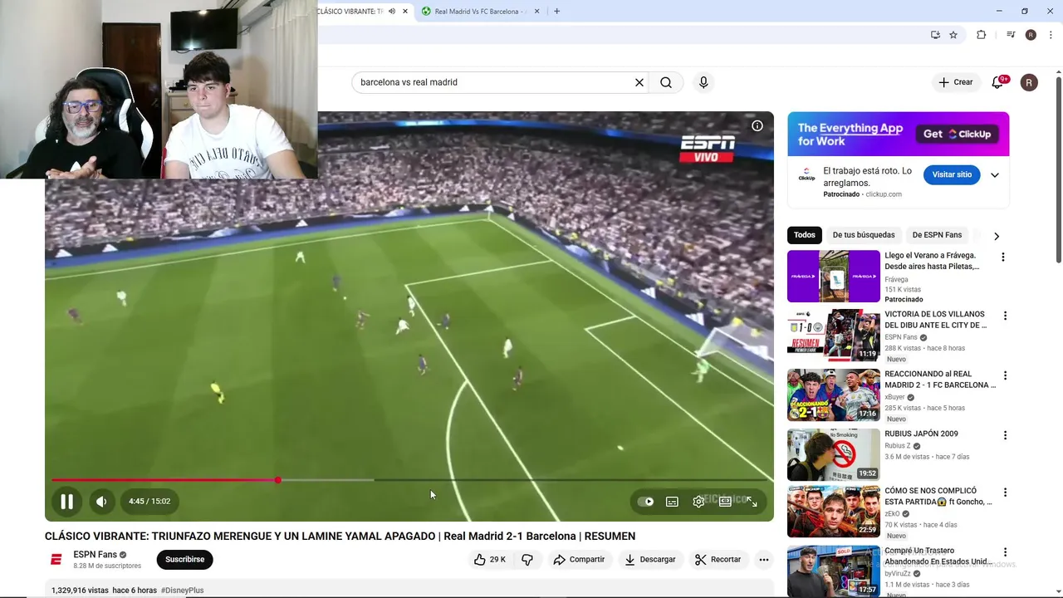
Task: Click the Compartir button
Action: coord(579,560)
